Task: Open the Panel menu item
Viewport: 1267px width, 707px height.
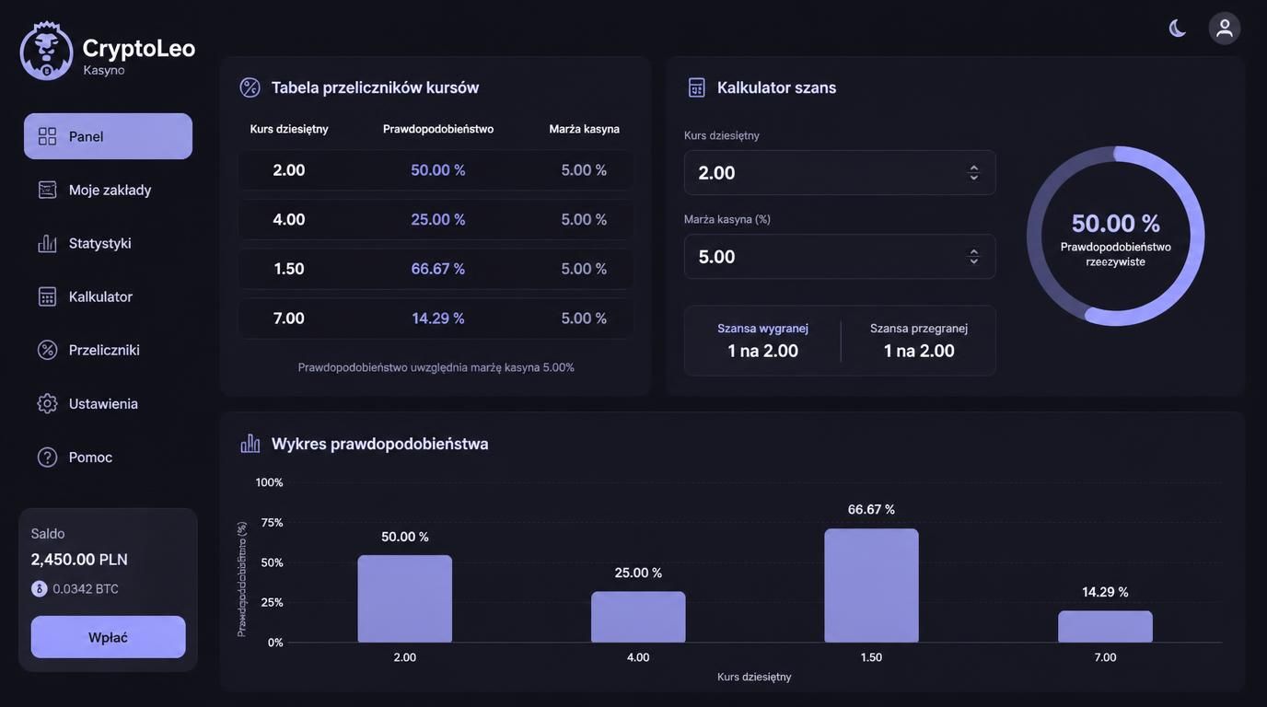Action: coord(108,136)
